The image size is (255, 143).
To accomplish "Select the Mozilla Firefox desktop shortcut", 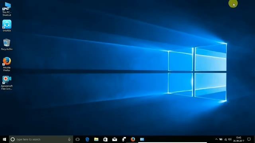I will [x=7, y=64].
